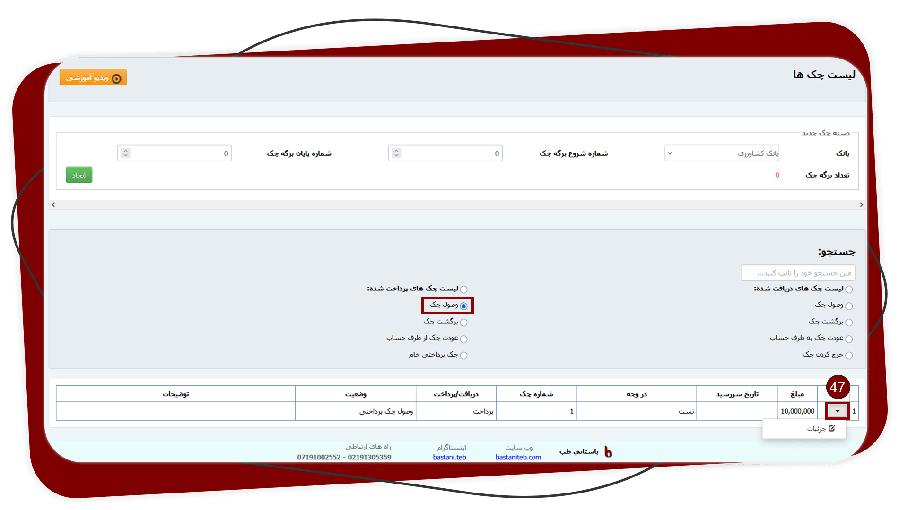
Task: Open the bank dropdown showing بانک کشاورزی
Action: tap(722, 153)
